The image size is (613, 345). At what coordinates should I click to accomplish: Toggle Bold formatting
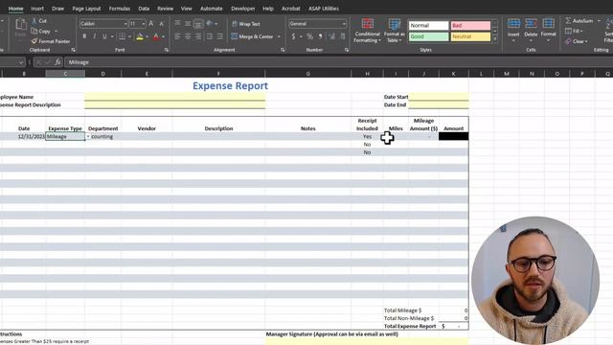pos(84,36)
